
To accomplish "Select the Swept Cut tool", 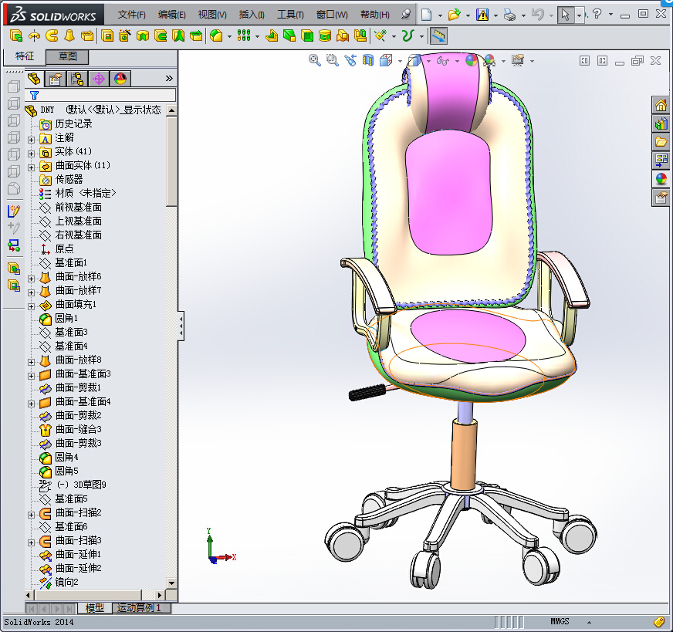I will point(161,36).
